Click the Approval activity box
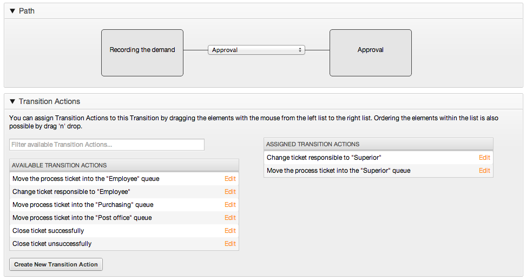Viewport: 526px width, 279px height. 371,53
